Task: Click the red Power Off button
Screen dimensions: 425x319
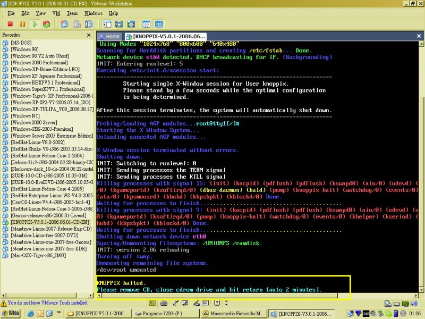Action: (10, 24)
